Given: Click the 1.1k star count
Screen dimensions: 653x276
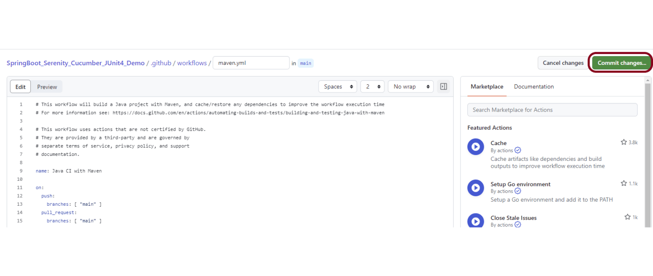Looking at the screenshot, I should (633, 184).
